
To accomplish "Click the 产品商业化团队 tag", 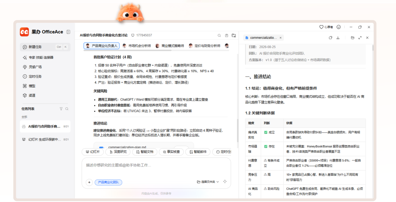I will pyautogui.click(x=108, y=182).
